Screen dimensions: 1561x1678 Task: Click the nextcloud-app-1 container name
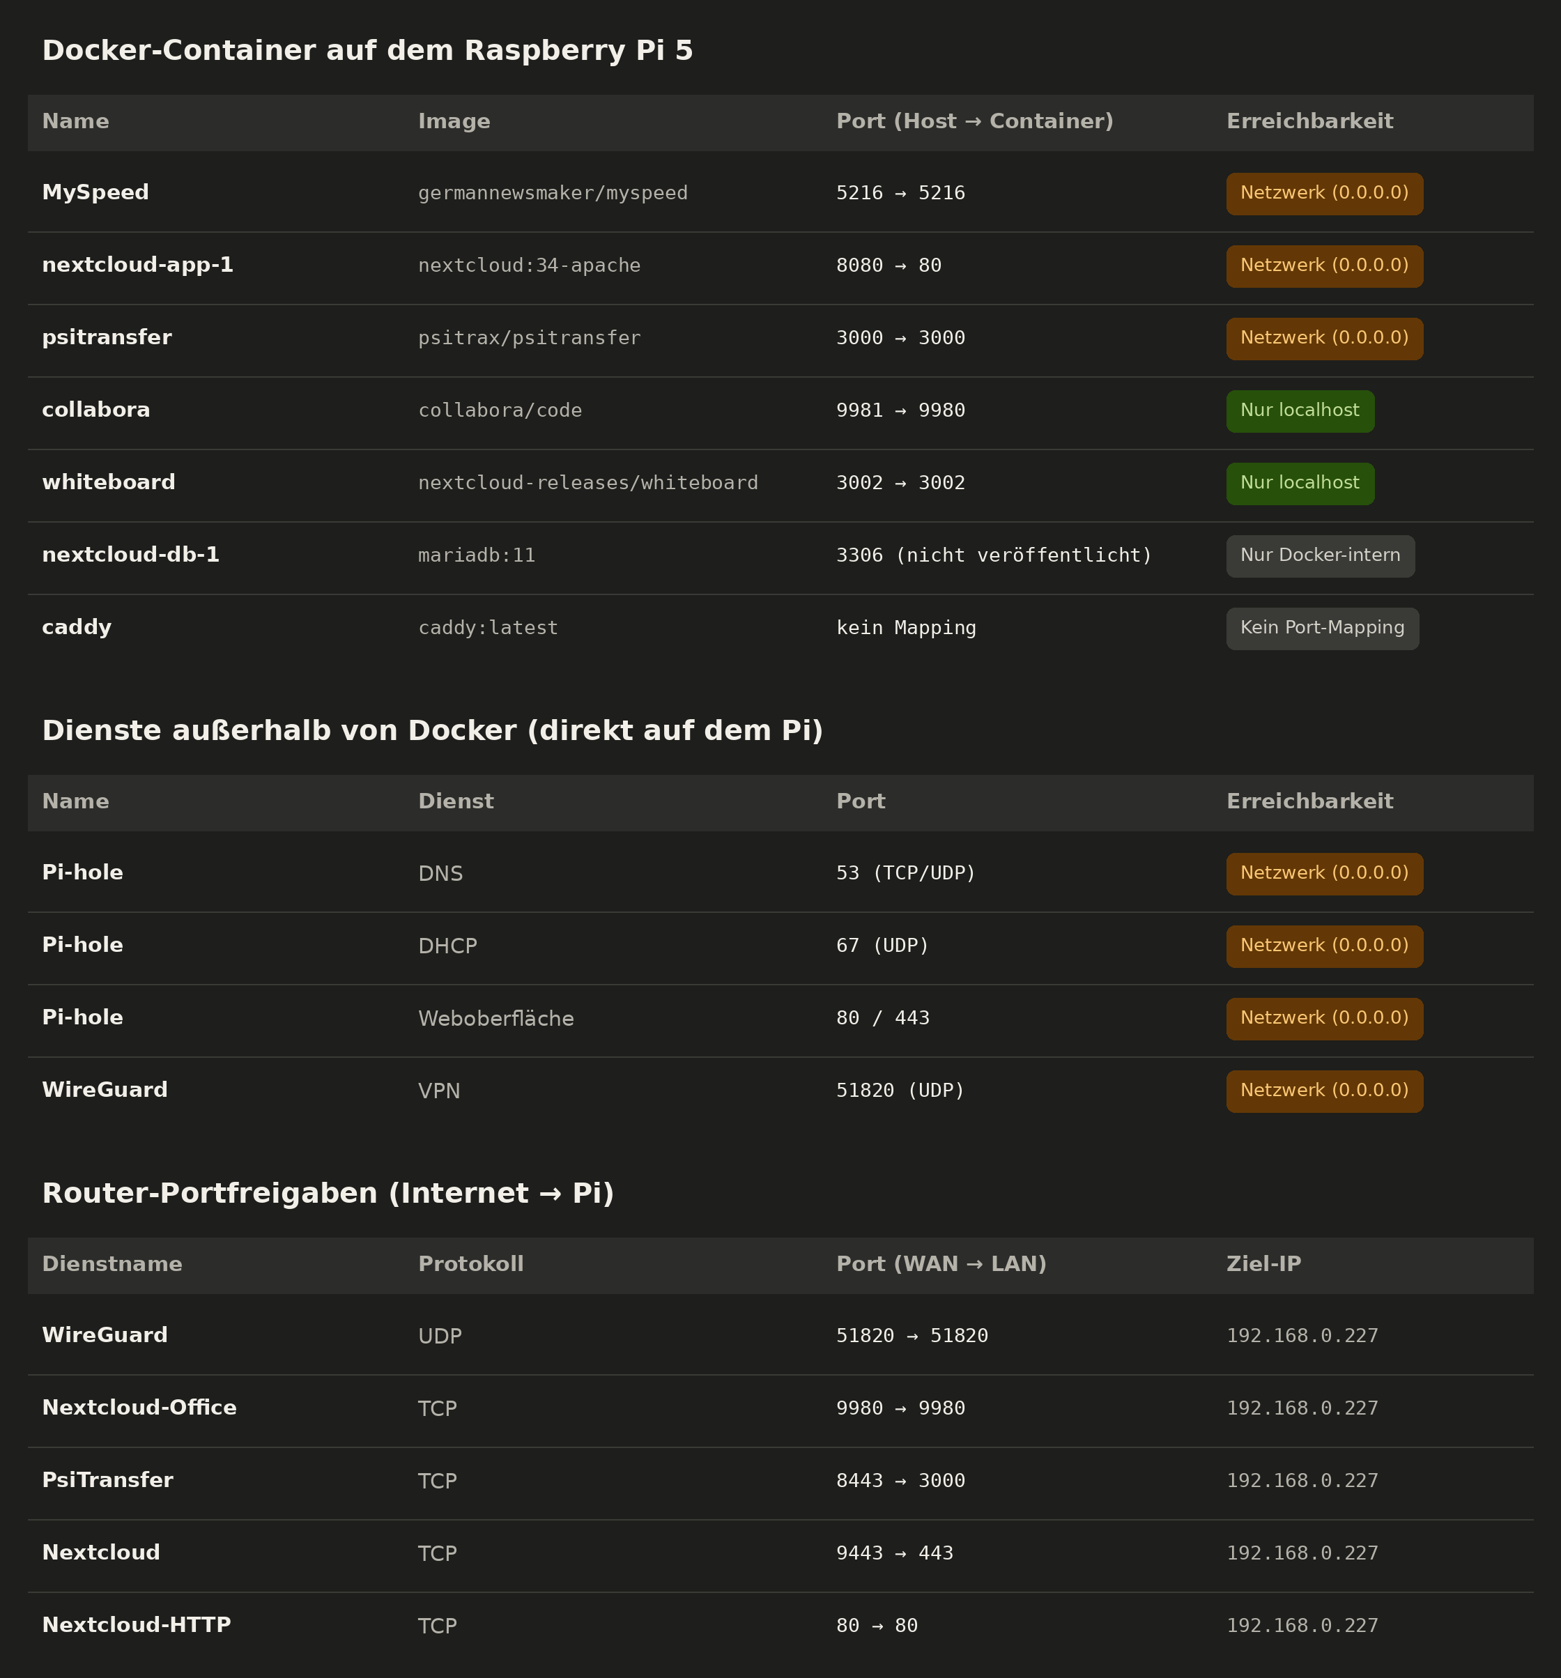coord(137,265)
